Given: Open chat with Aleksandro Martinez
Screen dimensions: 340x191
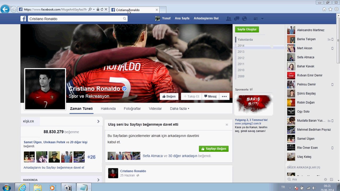Looking at the screenshot, I should 310,30.
